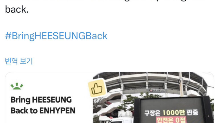Click the red highlighted 안전은 0점 banner text
Image resolution: width=219 pixels, height=123 pixels.
click(x=171, y=120)
